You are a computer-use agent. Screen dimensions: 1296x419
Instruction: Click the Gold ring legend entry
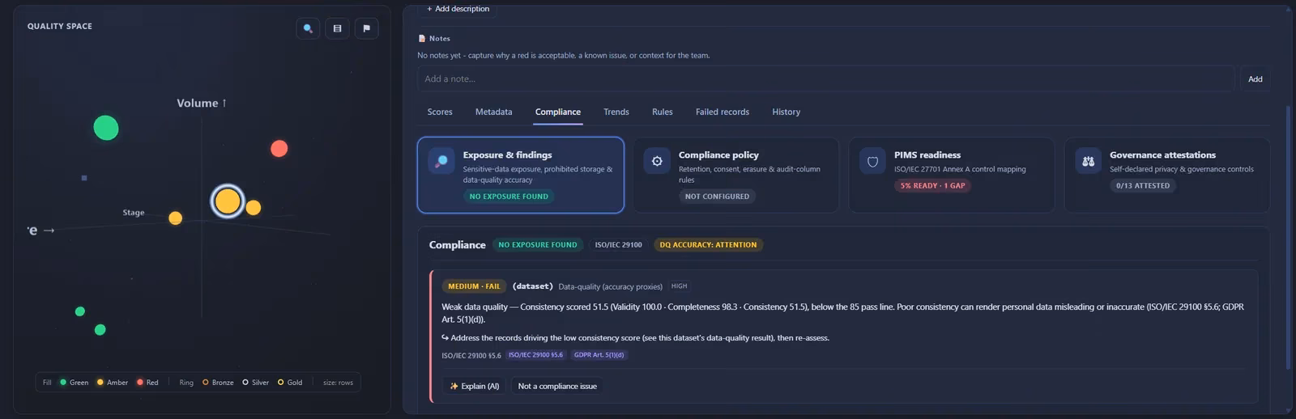[290, 383]
